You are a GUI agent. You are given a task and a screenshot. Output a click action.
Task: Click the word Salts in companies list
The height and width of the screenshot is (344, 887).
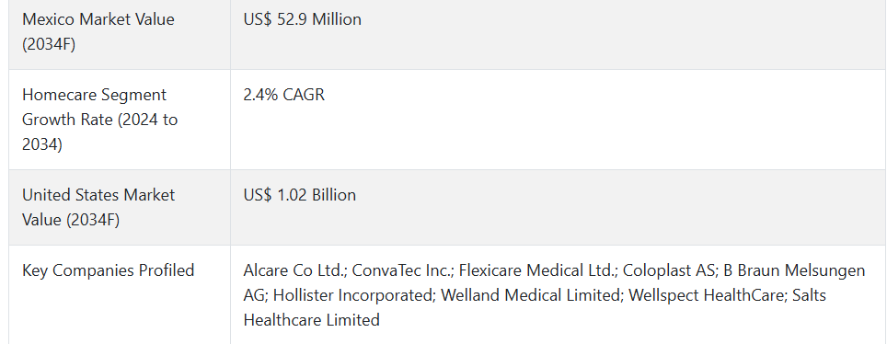(809, 295)
